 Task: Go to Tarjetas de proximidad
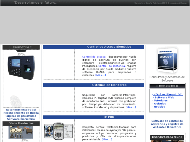pos(21,116)
